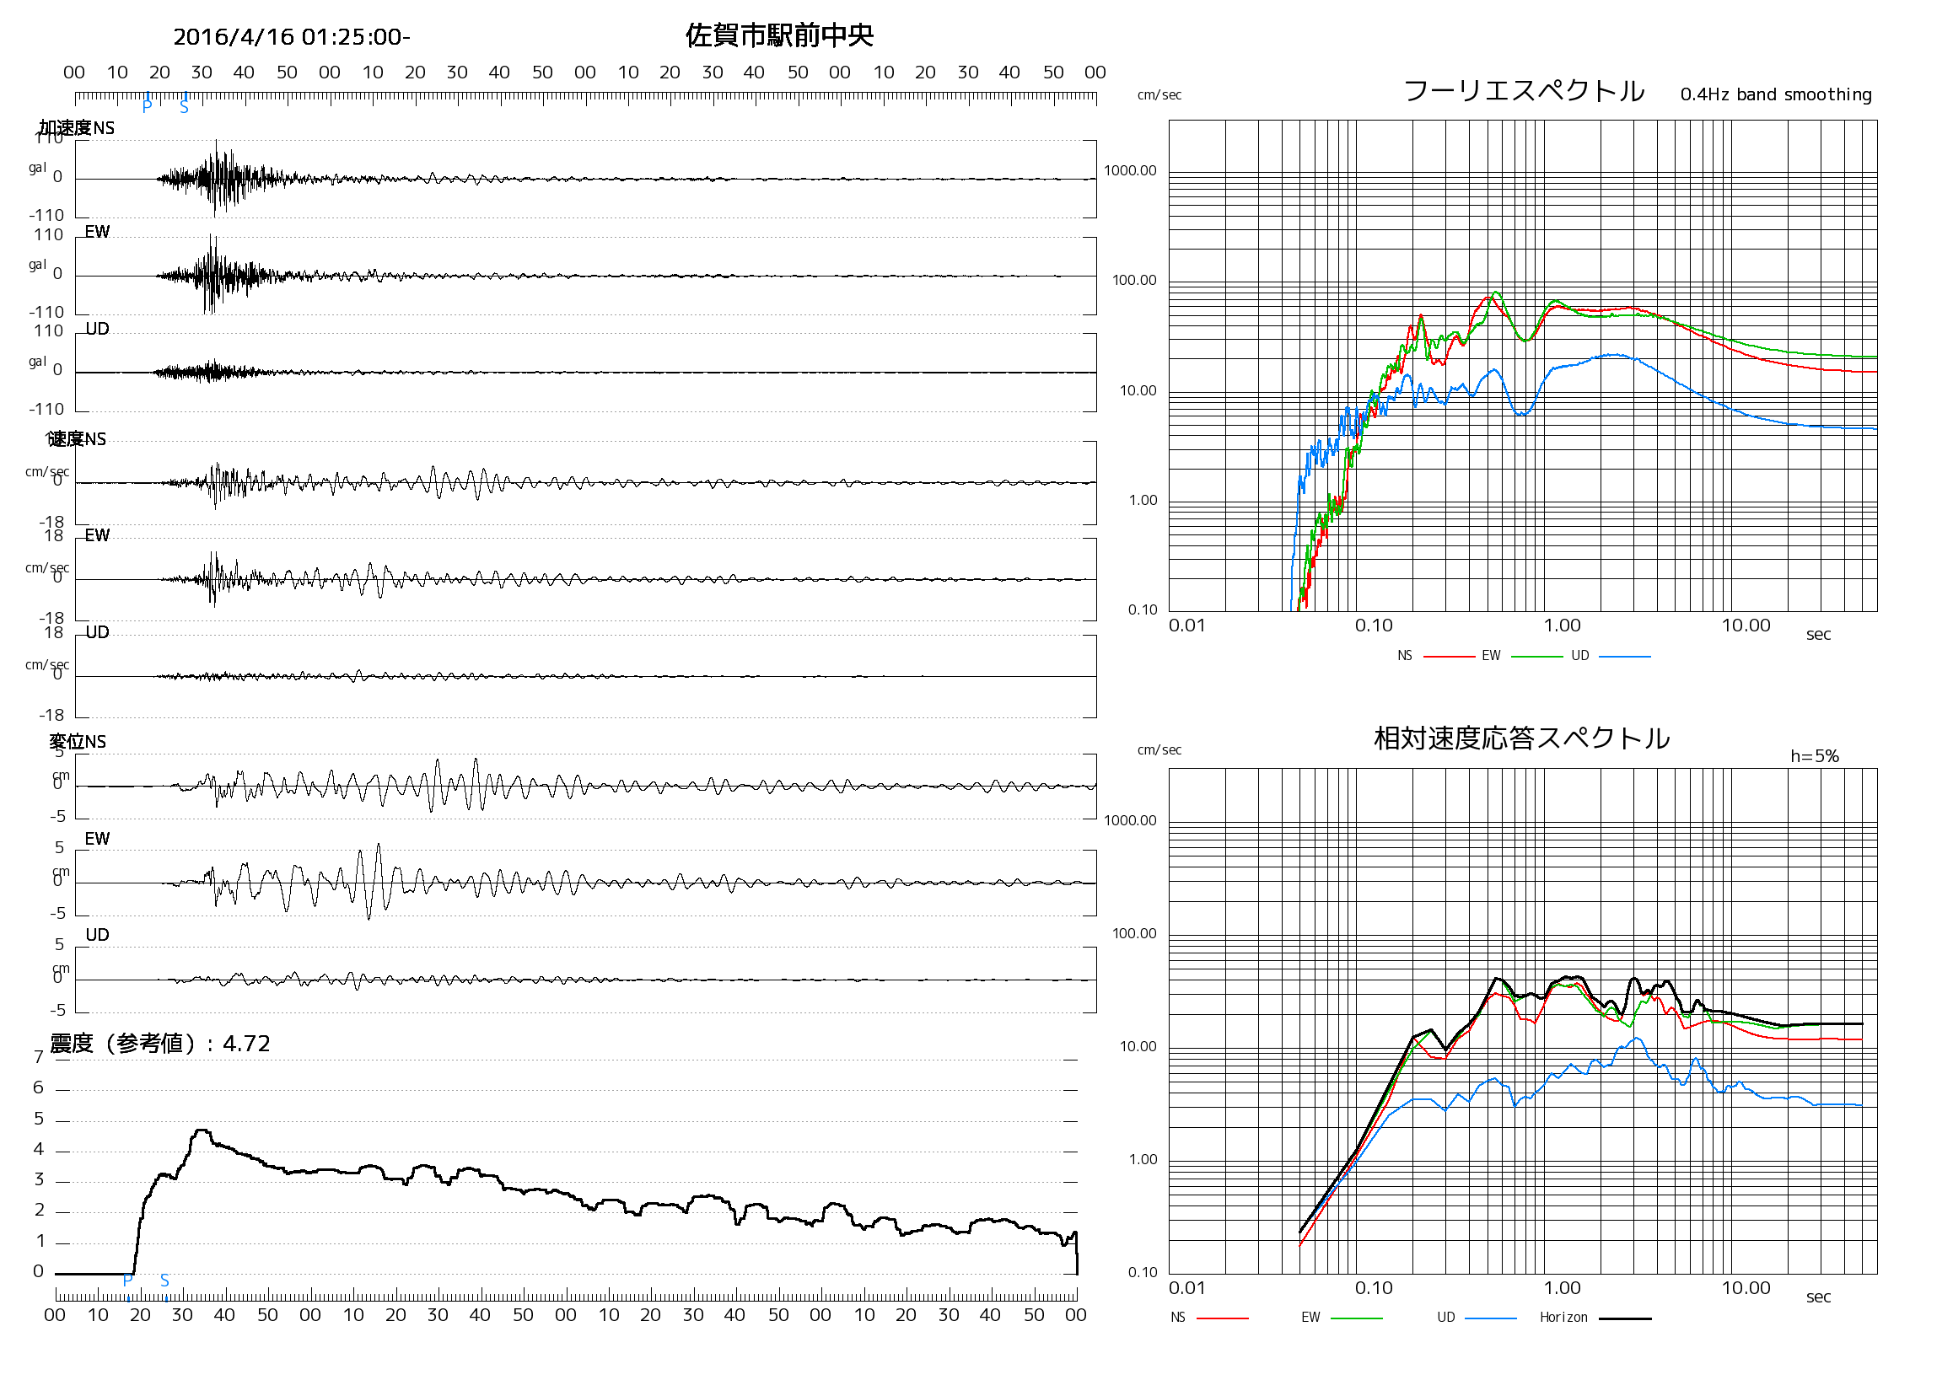1953x1380 pixels.
Task: Click the cm/sec unit above the Fourier spectrum
Action: pyautogui.click(x=1159, y=95)
